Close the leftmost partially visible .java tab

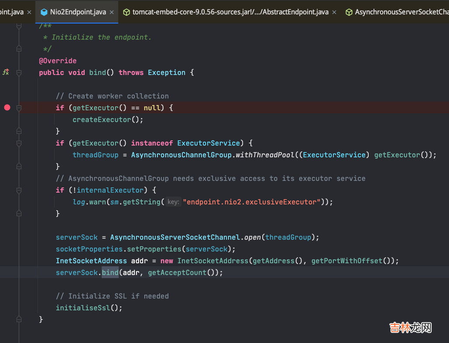[x=29, y=12]
